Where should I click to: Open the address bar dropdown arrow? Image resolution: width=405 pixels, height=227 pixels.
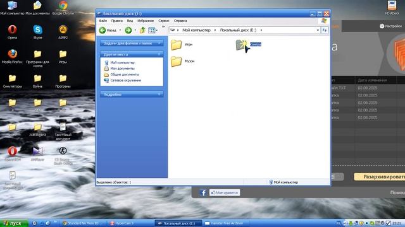coord(318,30)
